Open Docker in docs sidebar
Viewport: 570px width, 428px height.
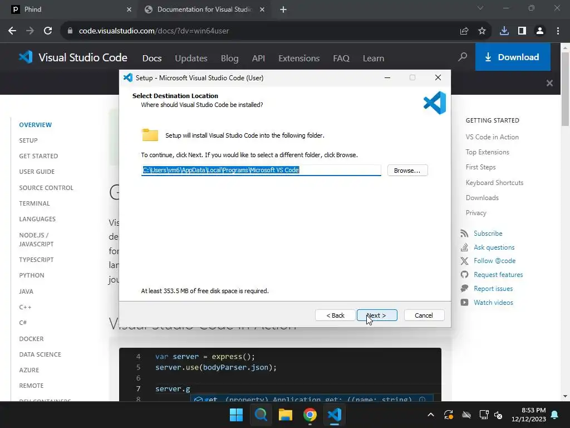[31, 339]
